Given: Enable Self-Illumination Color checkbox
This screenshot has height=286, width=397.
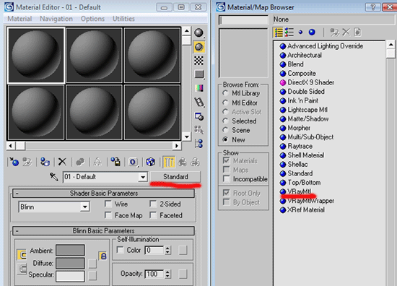Looking at the screenshot, I should [x=120, y=251].
